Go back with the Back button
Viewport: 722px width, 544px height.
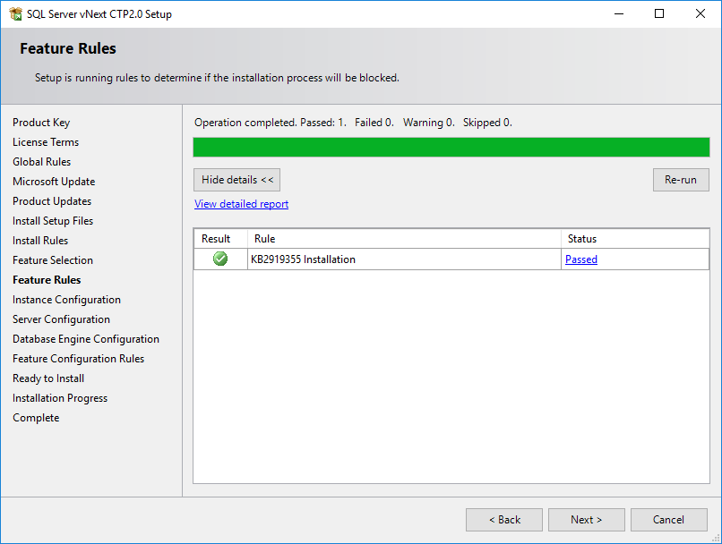[504, 520]
